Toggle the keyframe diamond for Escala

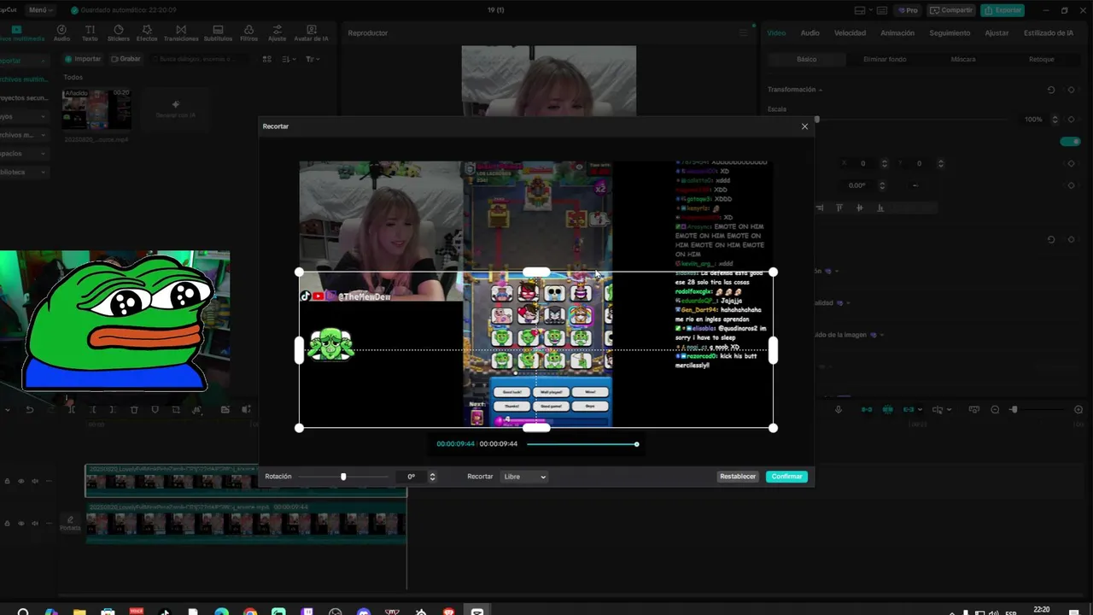(1071, 120)
